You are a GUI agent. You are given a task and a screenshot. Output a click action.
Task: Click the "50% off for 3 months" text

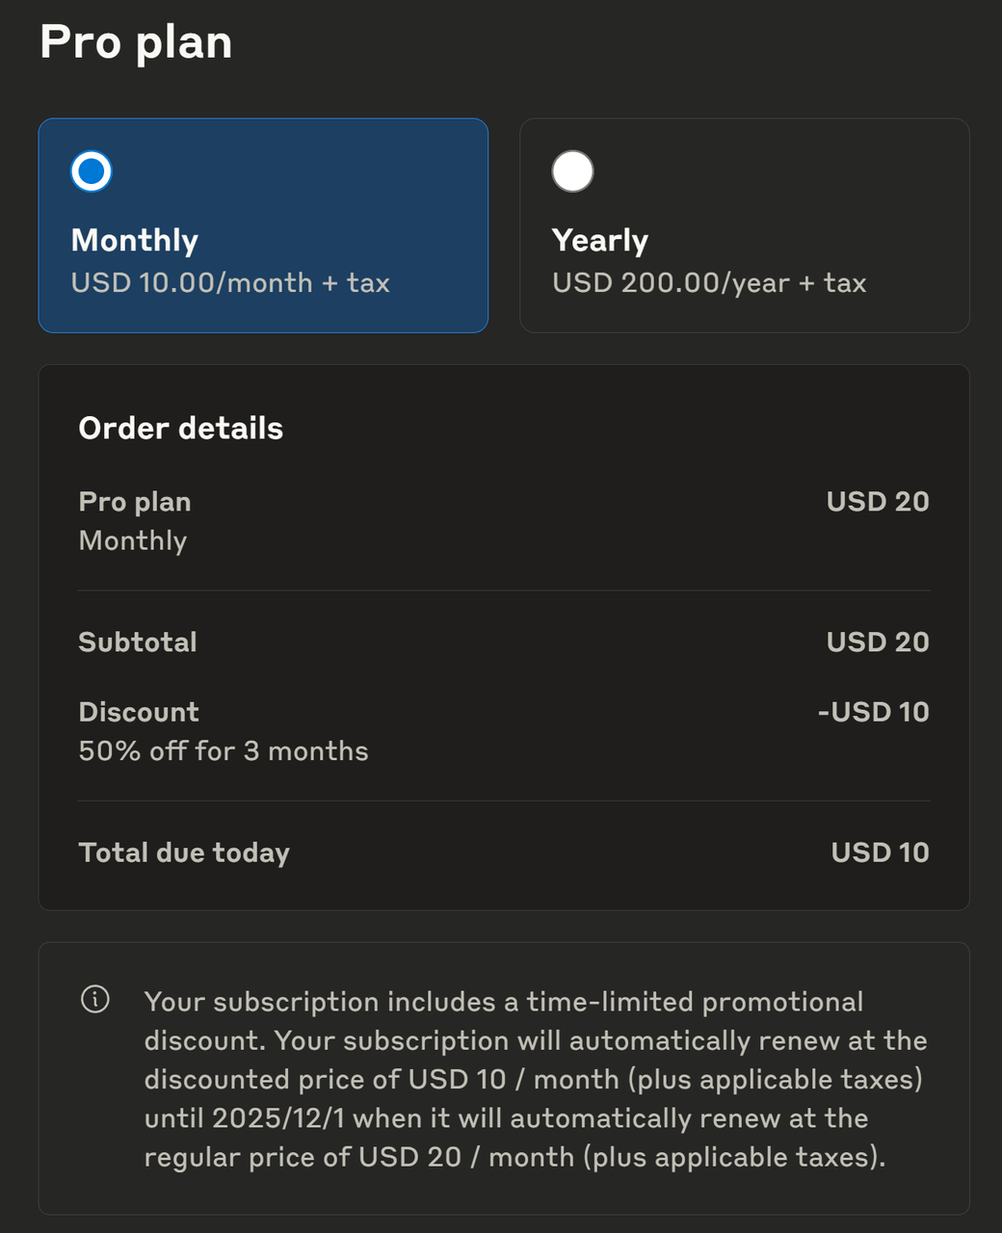(x=224, y=751)
